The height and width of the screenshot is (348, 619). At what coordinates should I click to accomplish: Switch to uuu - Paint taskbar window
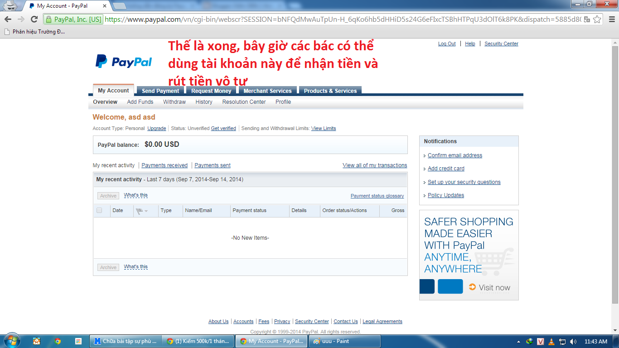pos(344,341)
